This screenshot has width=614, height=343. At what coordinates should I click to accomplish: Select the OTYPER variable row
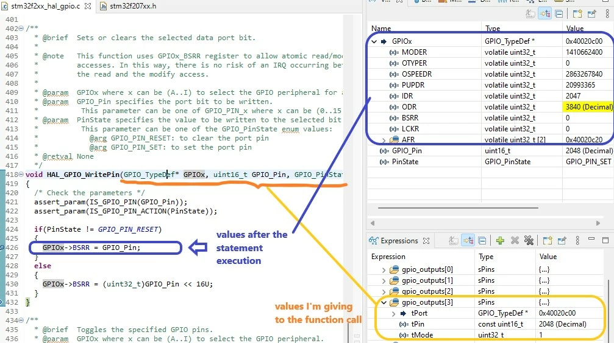pos(491,63)
